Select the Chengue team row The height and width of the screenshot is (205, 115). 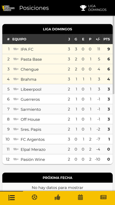point(58,69)
